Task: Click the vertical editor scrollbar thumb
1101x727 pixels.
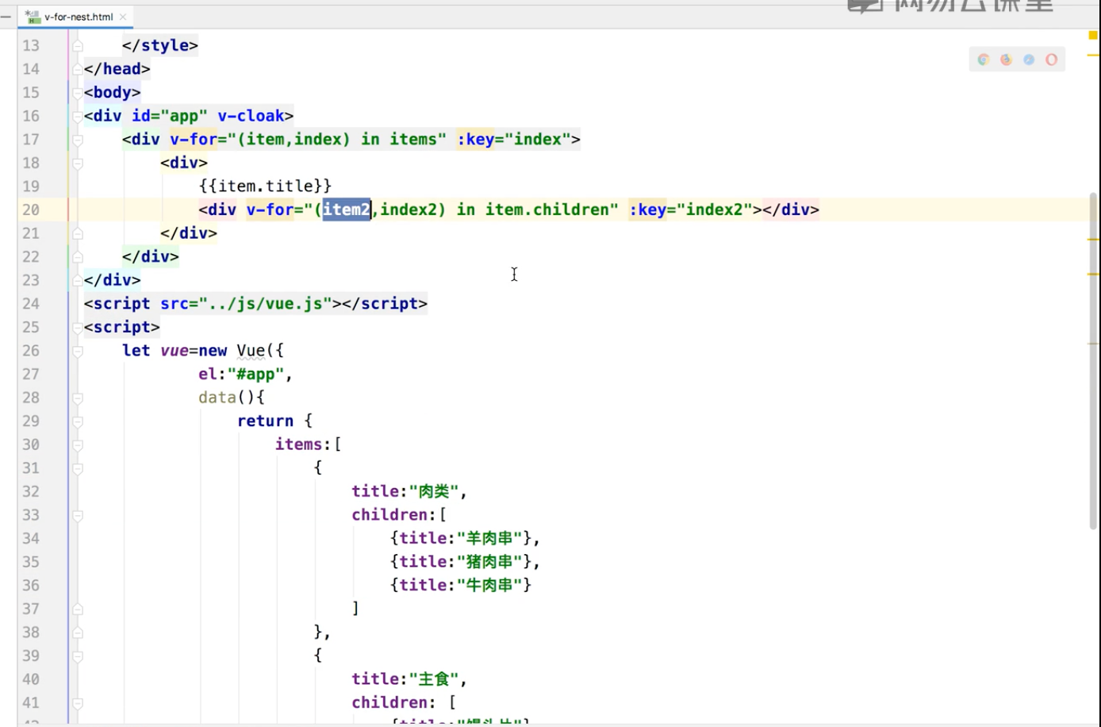Action: (1093, 361)
